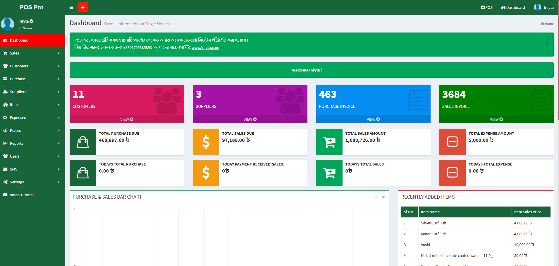Open the Video Tutorial sidebar item

point(22,195)
